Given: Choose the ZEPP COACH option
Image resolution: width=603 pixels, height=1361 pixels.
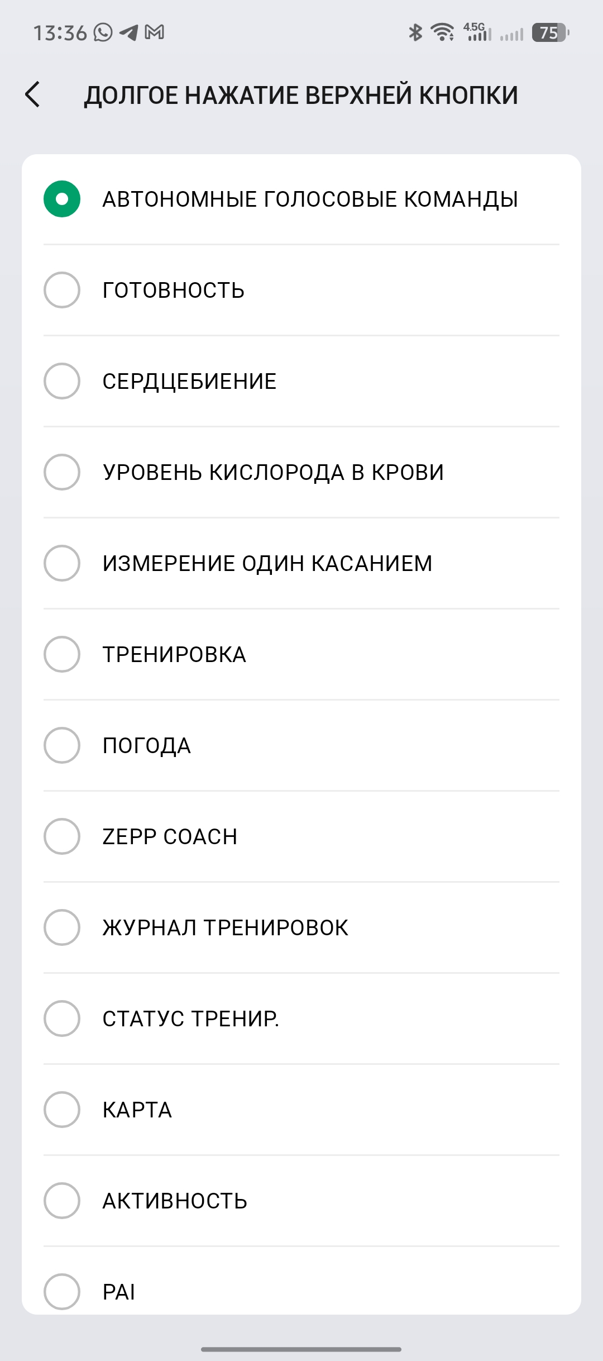Looking at the screenshot, I should [62, 836].
